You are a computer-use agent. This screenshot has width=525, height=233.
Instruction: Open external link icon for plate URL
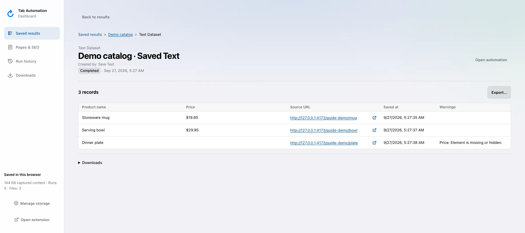(374, 143)
